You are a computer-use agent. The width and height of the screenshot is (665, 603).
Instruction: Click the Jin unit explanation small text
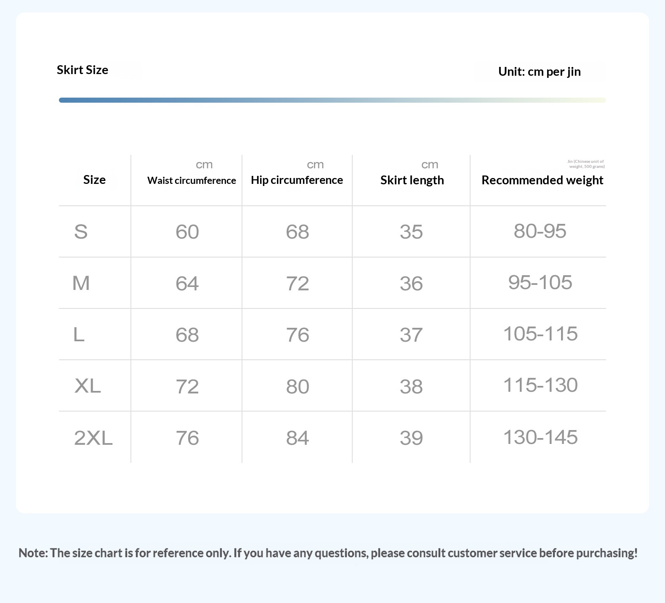click(586, 164)
